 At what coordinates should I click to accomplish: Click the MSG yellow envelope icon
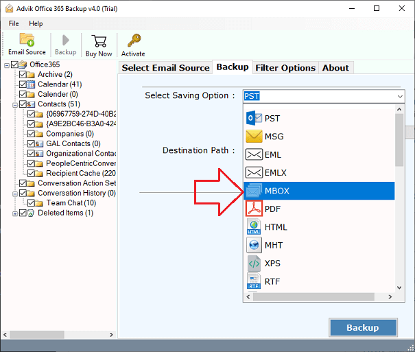254,136
